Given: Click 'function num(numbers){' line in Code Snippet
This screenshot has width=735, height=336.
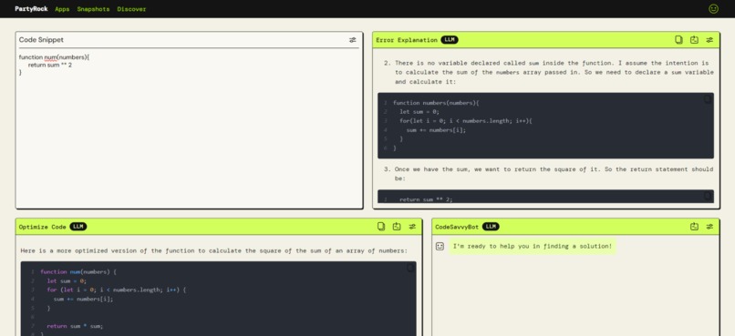Looking at the screenshot, I should pos(54,57).
